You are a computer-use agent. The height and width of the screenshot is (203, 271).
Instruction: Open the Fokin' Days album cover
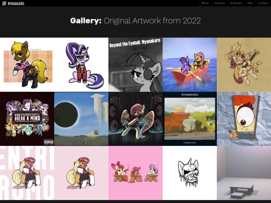[x=190, y=119]
